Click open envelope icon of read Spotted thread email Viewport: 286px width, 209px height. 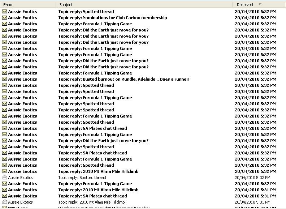[5, 178]
